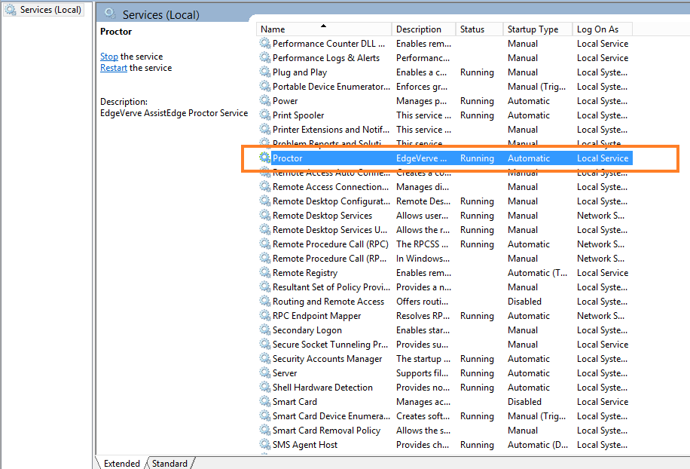Click the Shell Hardware Detection icon
The width and height of the screenshot is (690, 469).
click(264, 387)
